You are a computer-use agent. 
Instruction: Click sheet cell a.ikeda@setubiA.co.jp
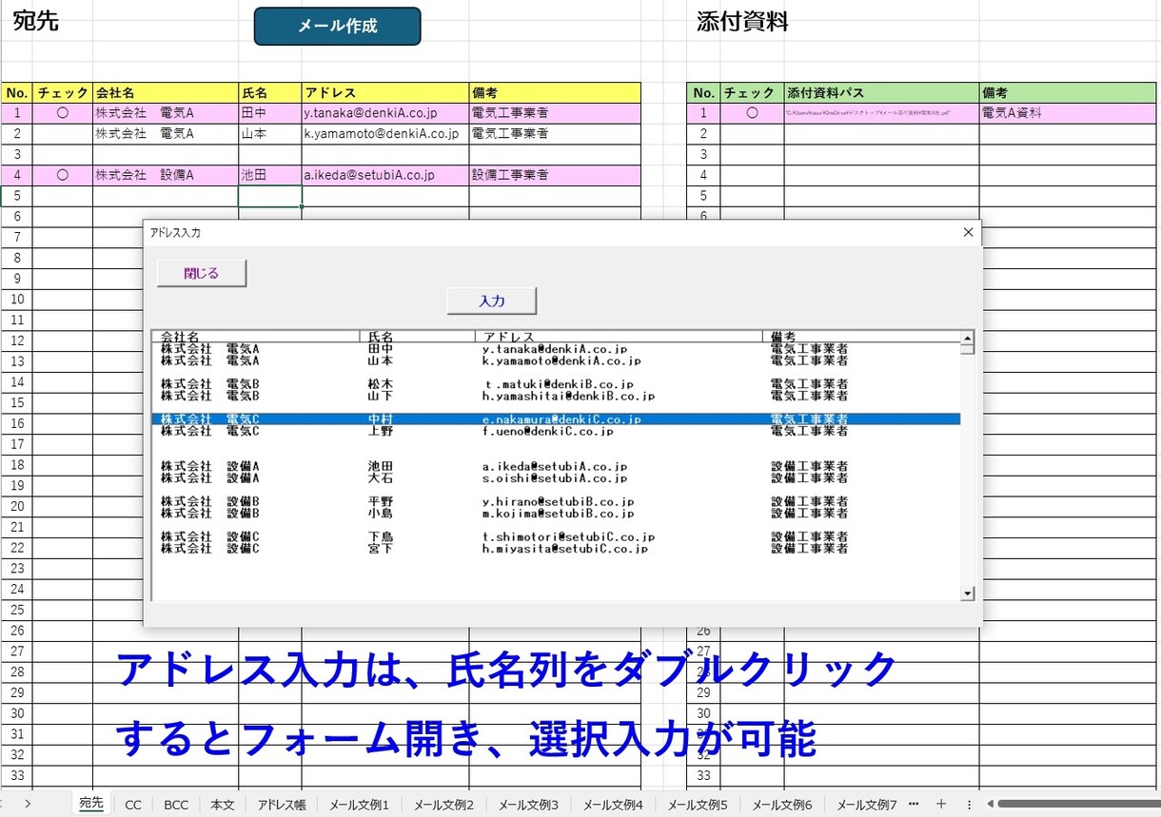click(x=385, y=175)
